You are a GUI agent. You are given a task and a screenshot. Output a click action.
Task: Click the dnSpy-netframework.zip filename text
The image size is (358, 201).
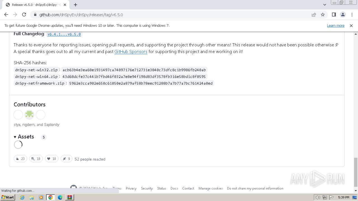coord(40,83)
